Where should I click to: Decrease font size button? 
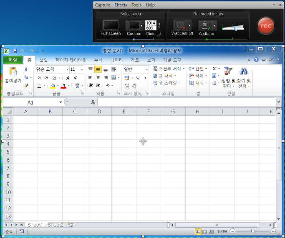point(75,78)
